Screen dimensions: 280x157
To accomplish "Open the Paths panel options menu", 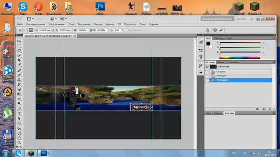I will coord(273,113).
